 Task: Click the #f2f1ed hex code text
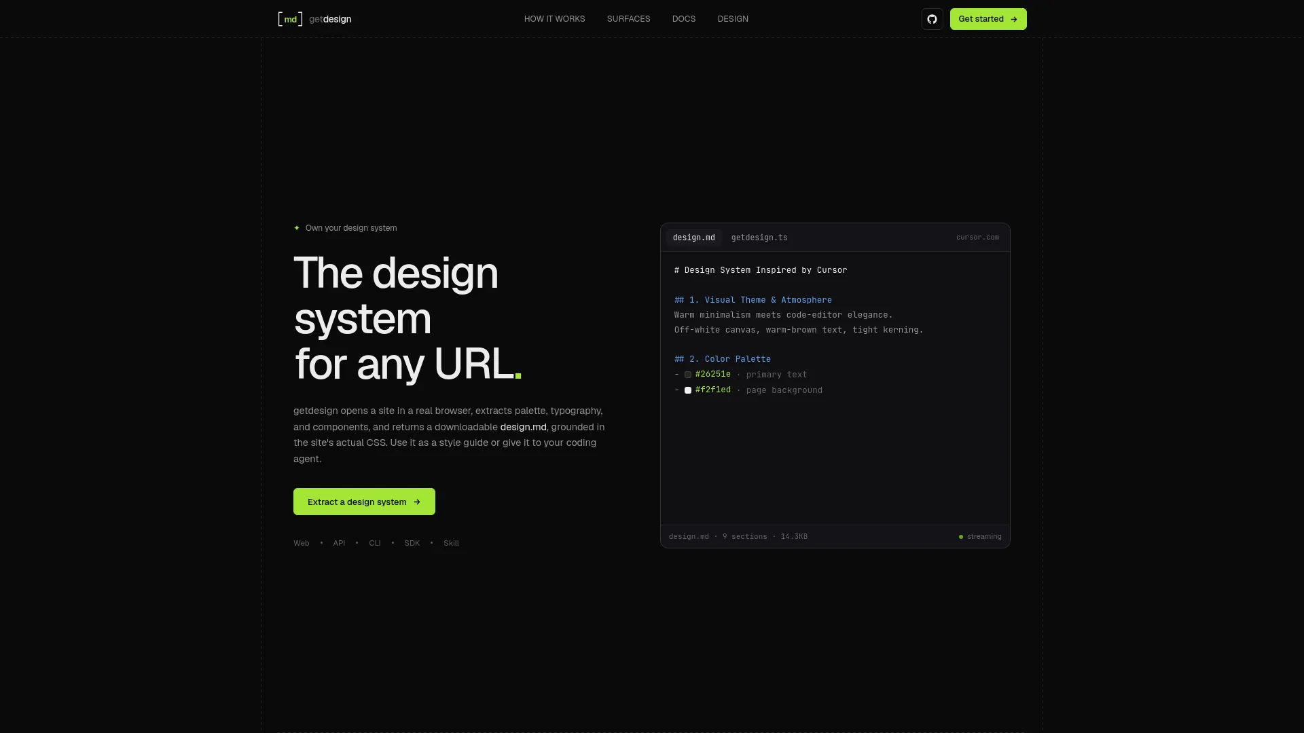713,390
